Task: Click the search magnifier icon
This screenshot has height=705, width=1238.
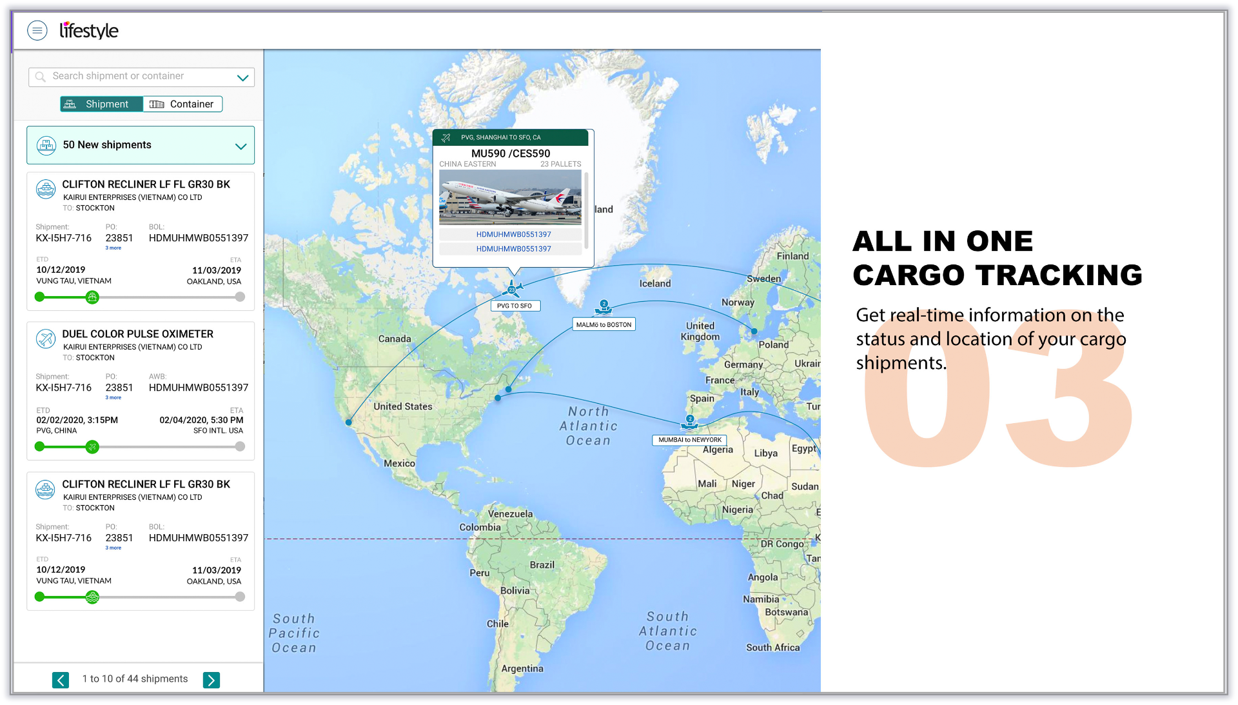Action: pos(40,77)
